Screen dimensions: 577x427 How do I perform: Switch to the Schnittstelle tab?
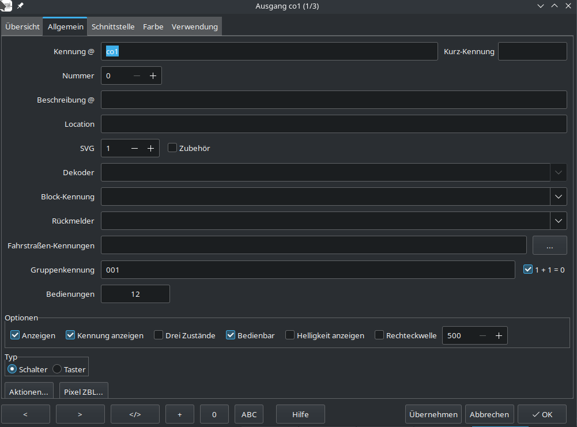click(x=113, y=27)
